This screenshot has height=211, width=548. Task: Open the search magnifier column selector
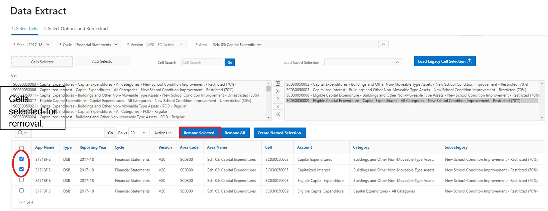[22, 133]
